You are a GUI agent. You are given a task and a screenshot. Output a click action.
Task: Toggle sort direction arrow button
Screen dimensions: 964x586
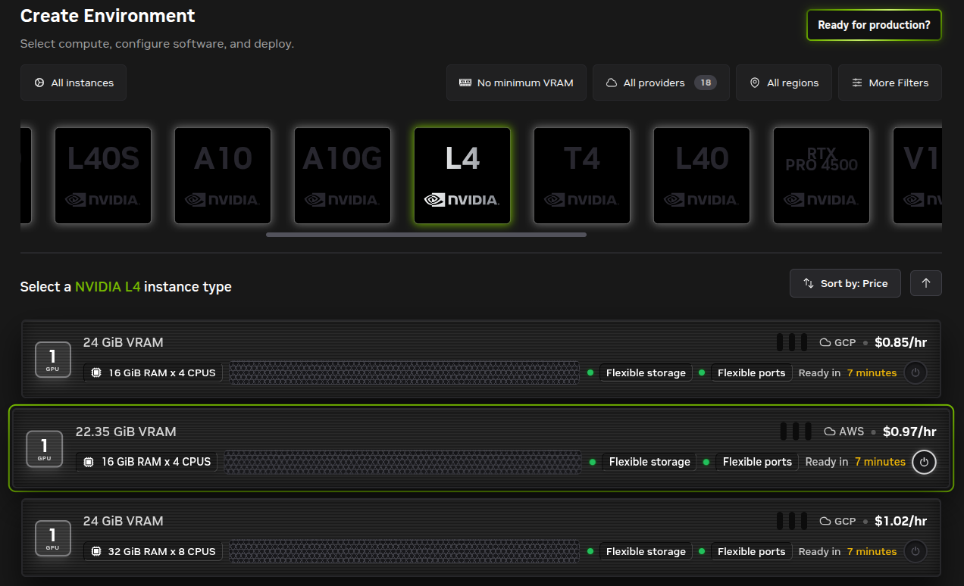(x=926, y=283)
